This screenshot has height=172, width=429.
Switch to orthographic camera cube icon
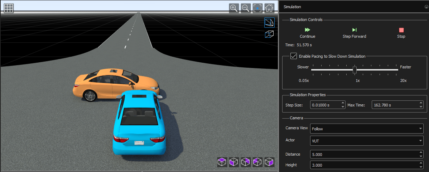[269, 35]
